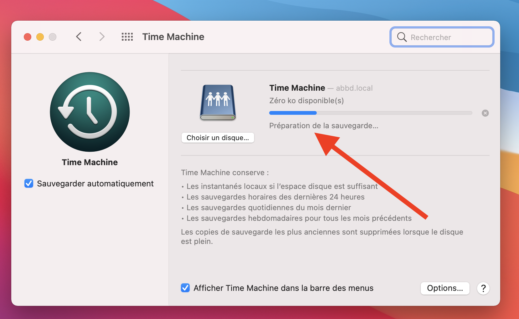Cancel the backup with the x icon
The height and width of the screenshot is (319, 519).
click(x=485, y=113)
